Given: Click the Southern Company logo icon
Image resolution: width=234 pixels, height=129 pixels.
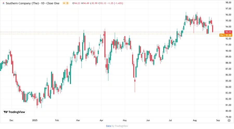Looking at the screenshot, I should click(x=3, y=3).
